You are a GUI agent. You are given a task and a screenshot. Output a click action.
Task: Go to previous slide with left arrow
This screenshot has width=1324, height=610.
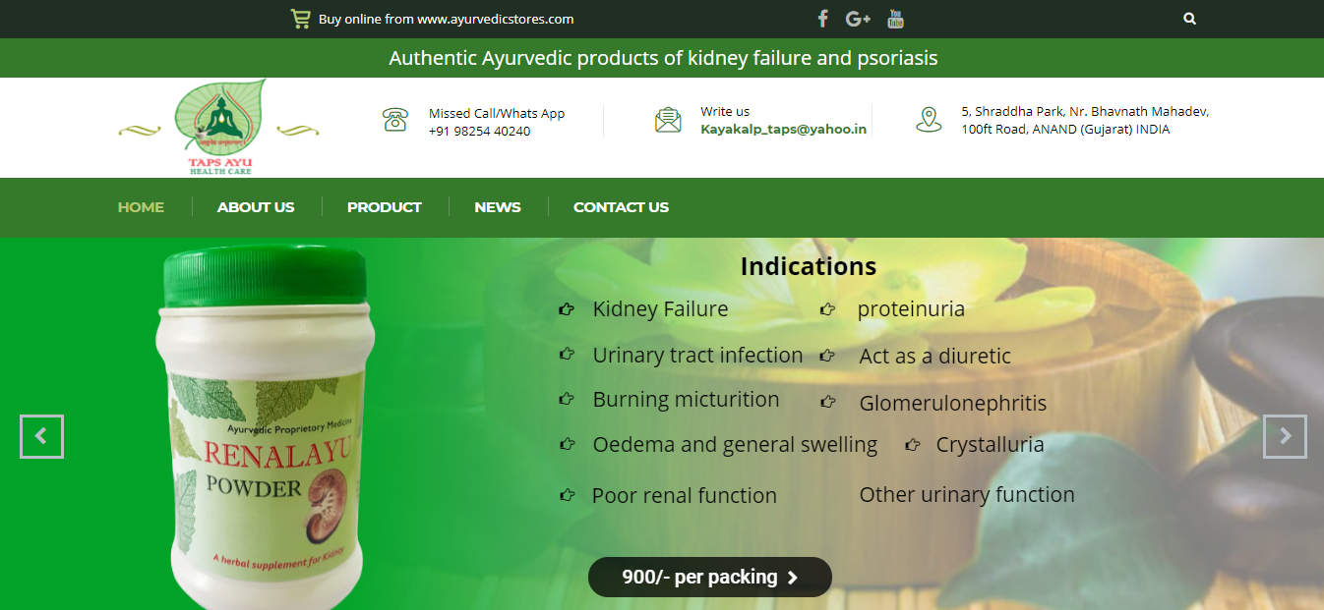41,436
